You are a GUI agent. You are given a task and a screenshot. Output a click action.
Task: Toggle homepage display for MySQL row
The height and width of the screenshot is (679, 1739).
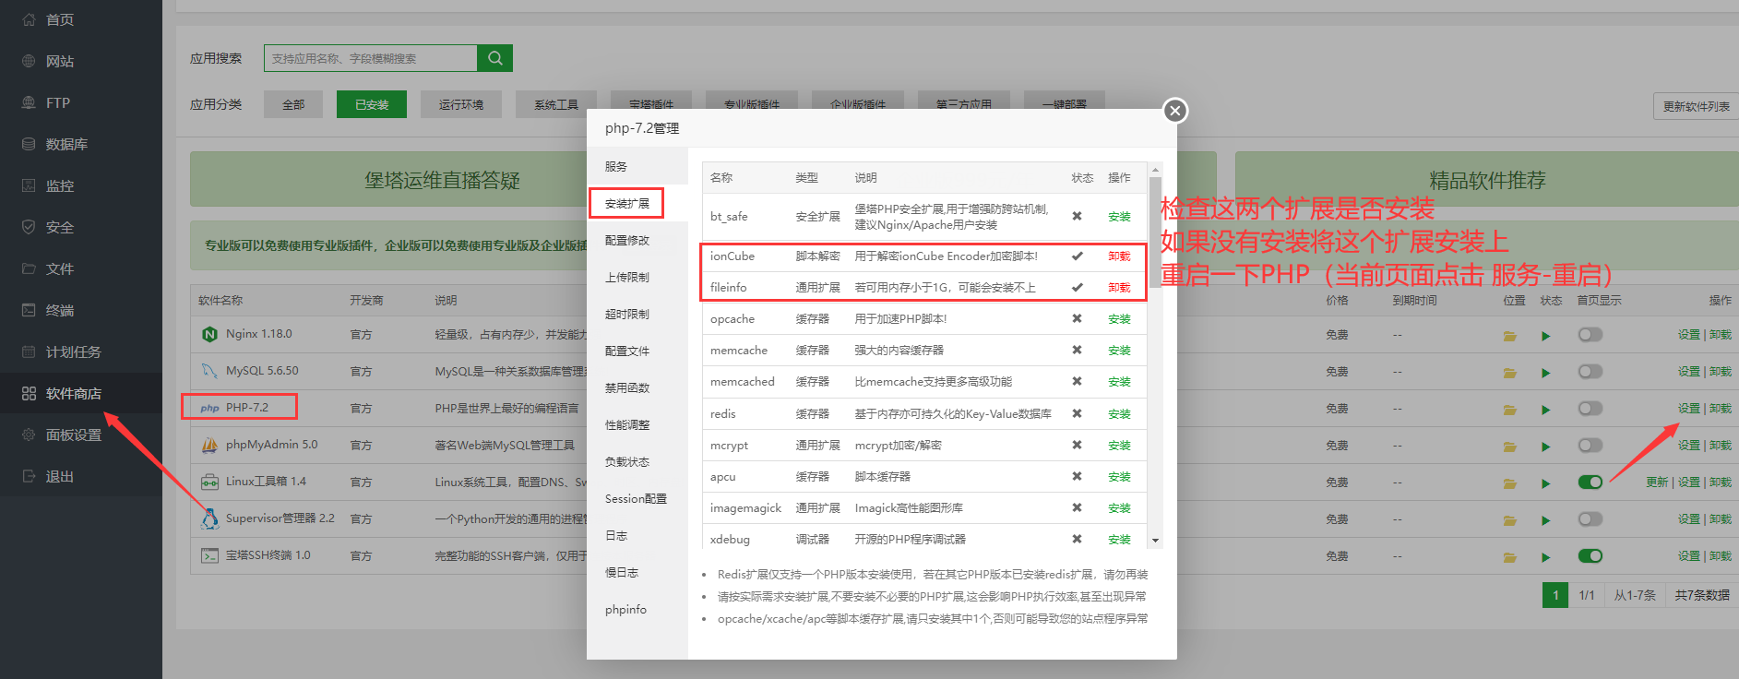click(x=1590, y=371)
